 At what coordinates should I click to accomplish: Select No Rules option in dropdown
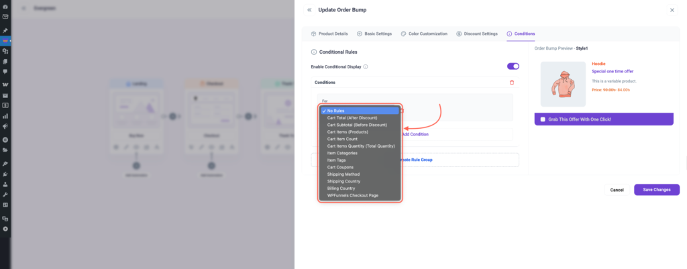click(360, 111)
